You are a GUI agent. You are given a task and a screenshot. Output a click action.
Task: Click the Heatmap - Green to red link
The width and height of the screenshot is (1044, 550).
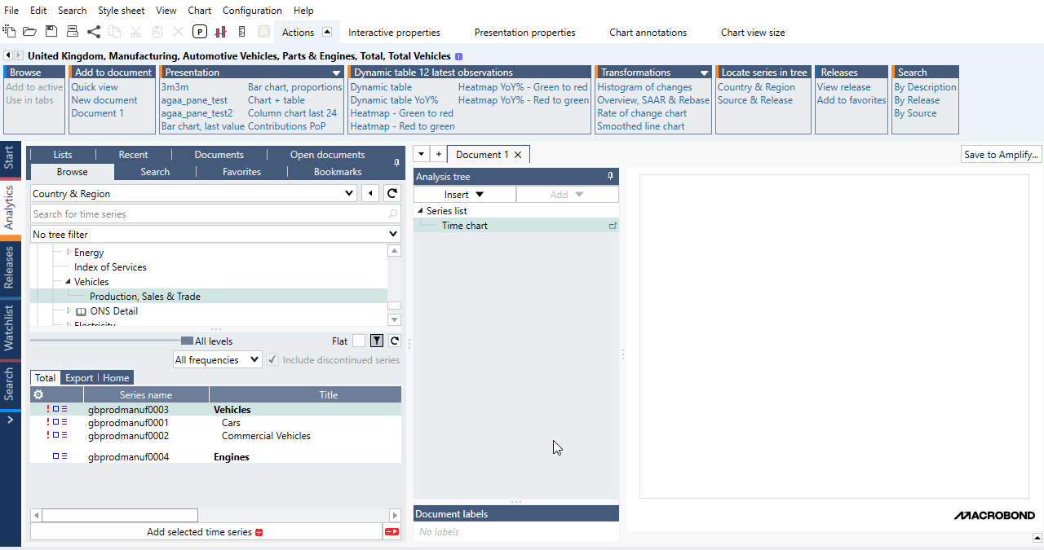[401, 113]
